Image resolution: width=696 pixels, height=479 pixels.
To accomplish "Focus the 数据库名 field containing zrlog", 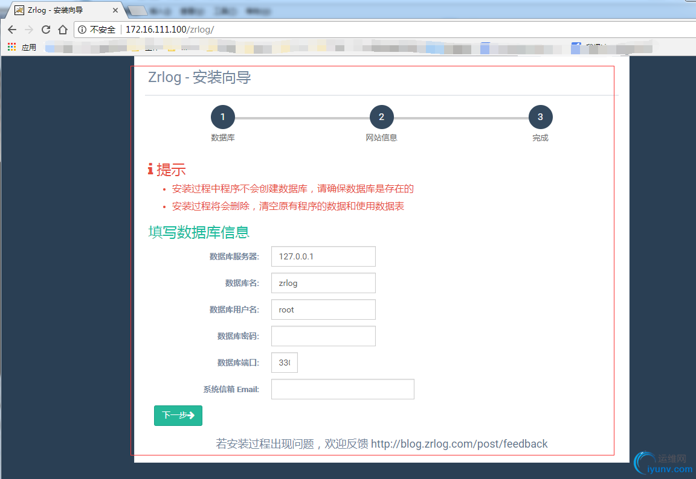I will (324, 283).
